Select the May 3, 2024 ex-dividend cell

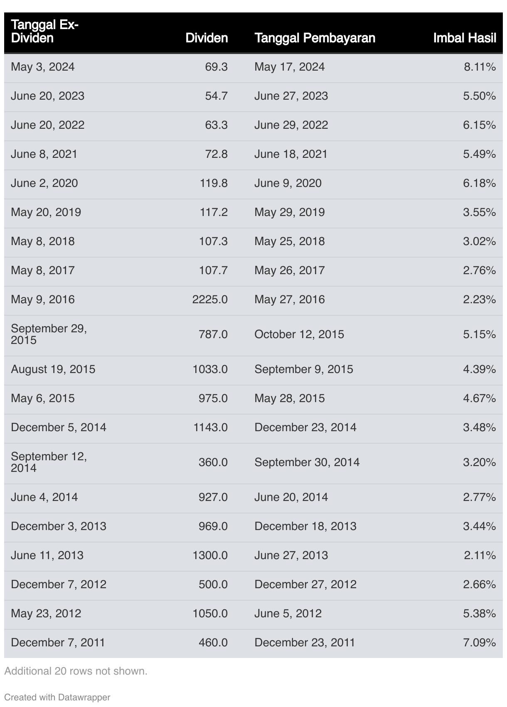pos(43,67)
